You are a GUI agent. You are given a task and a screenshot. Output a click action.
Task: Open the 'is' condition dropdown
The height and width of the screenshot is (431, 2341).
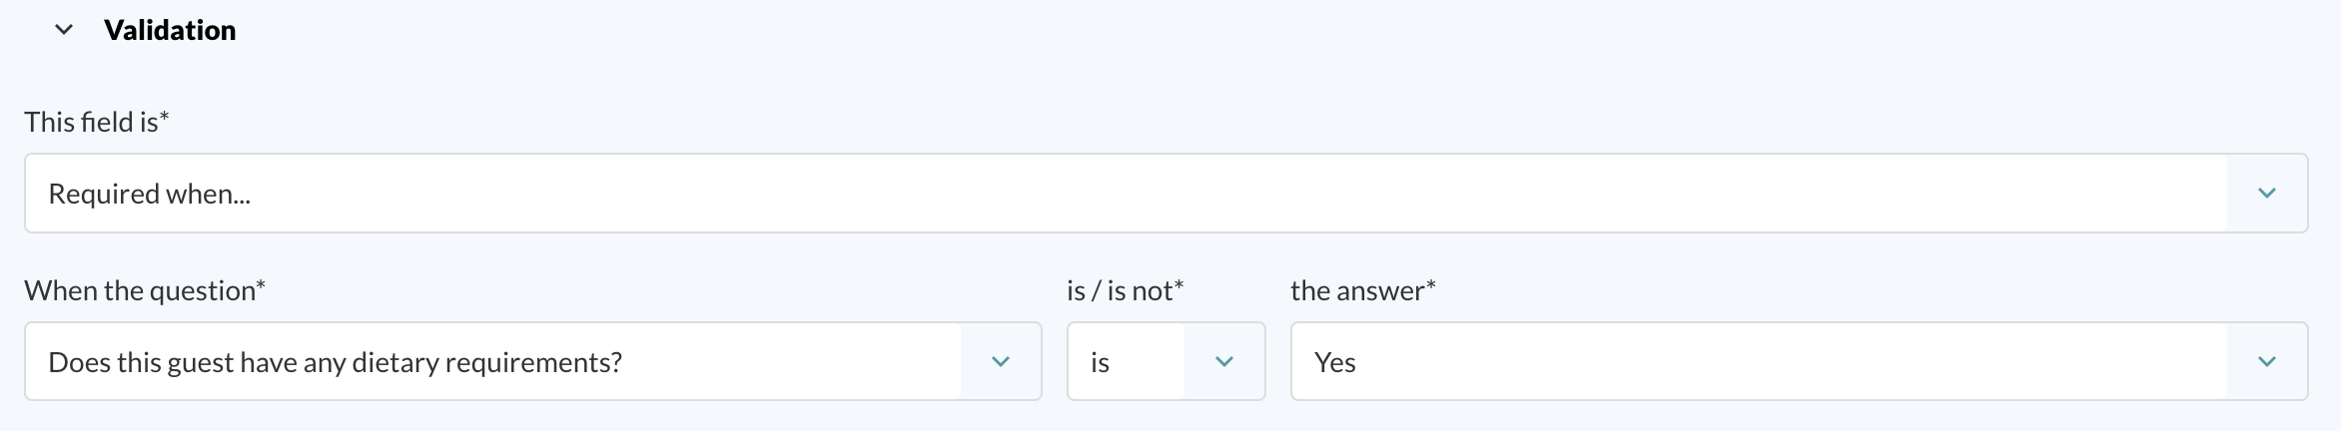(x=1166, y=361)
